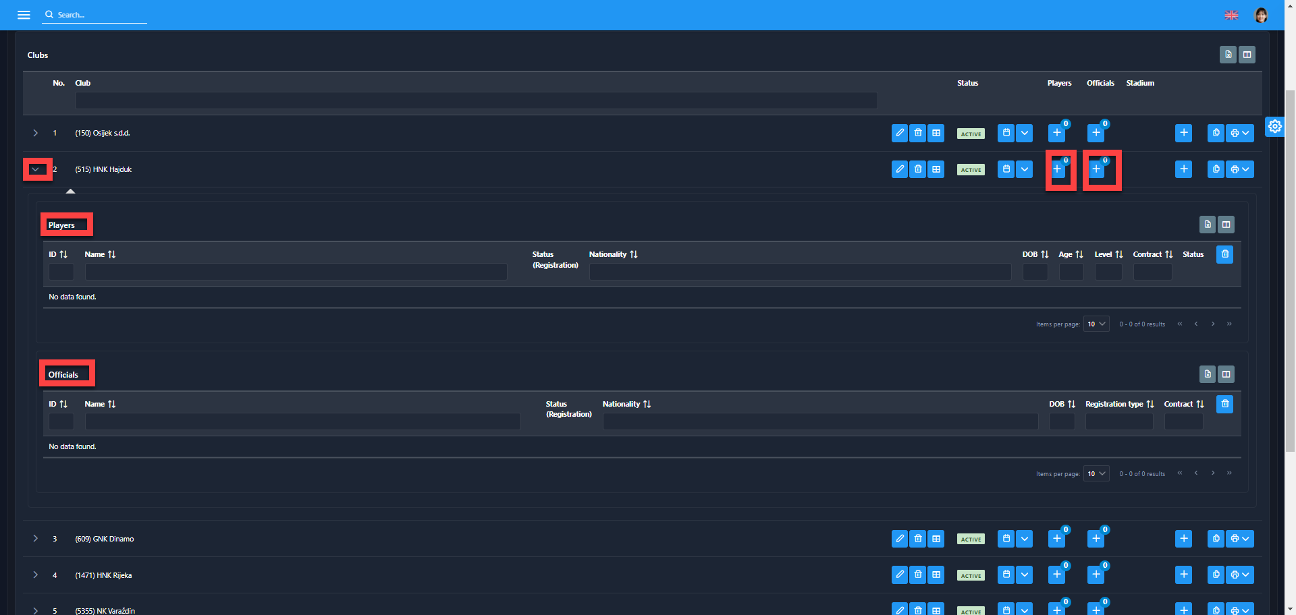
Task: Export Players table to Excel
Action: point(1208,225)
